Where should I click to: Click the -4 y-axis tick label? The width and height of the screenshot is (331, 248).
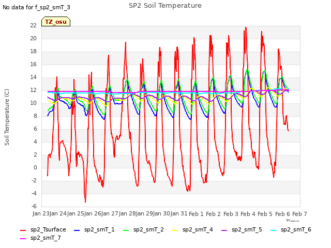pos(34,194)
